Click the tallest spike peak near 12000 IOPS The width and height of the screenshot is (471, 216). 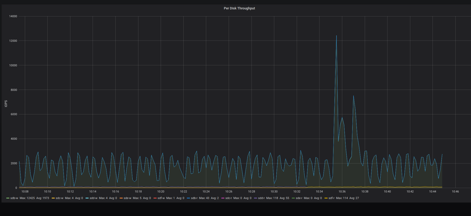337,36
